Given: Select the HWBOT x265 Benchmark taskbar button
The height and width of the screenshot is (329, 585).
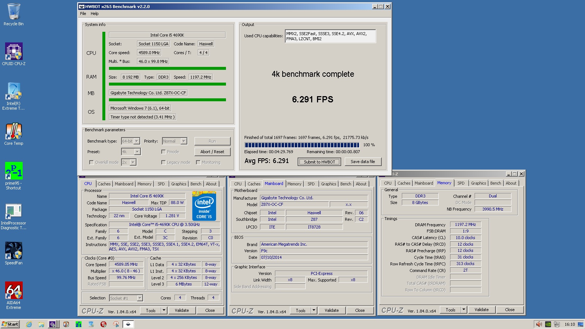Looking at the screenshot, I should pyautogui.click(x=128, y=324).
